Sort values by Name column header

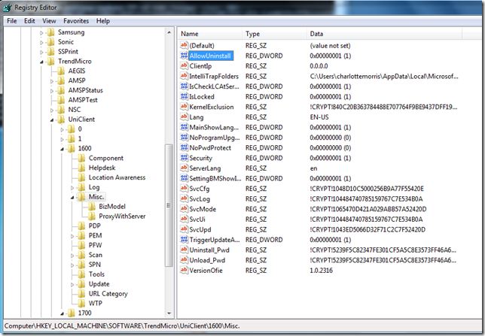tap(210, 34)
